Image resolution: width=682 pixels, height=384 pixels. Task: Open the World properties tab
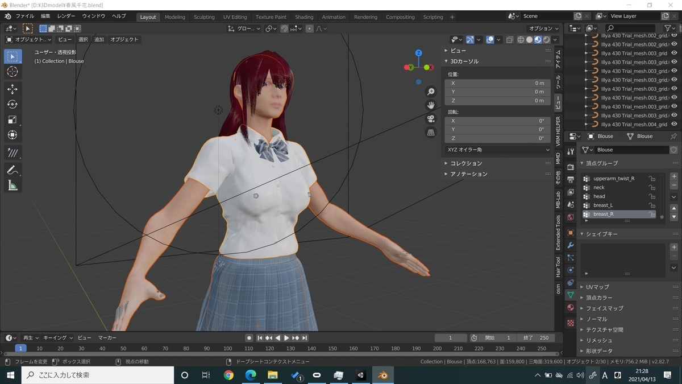[x=571, y=217]
